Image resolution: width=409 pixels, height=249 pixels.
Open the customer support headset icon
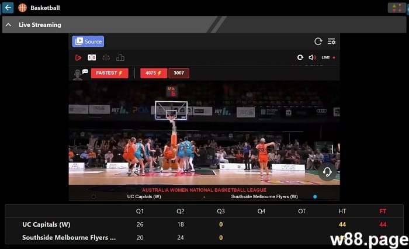tap(327, 172)
